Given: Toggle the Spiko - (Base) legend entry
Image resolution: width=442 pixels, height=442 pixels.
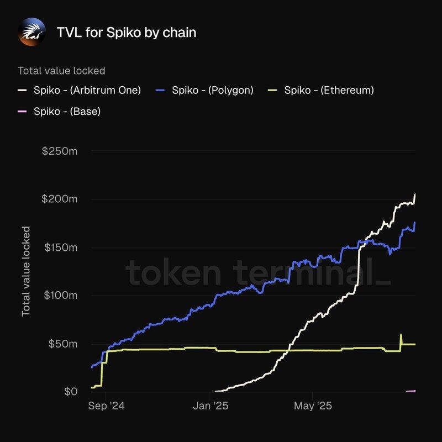Looking at the screenshot, I should tap(59, 112).
